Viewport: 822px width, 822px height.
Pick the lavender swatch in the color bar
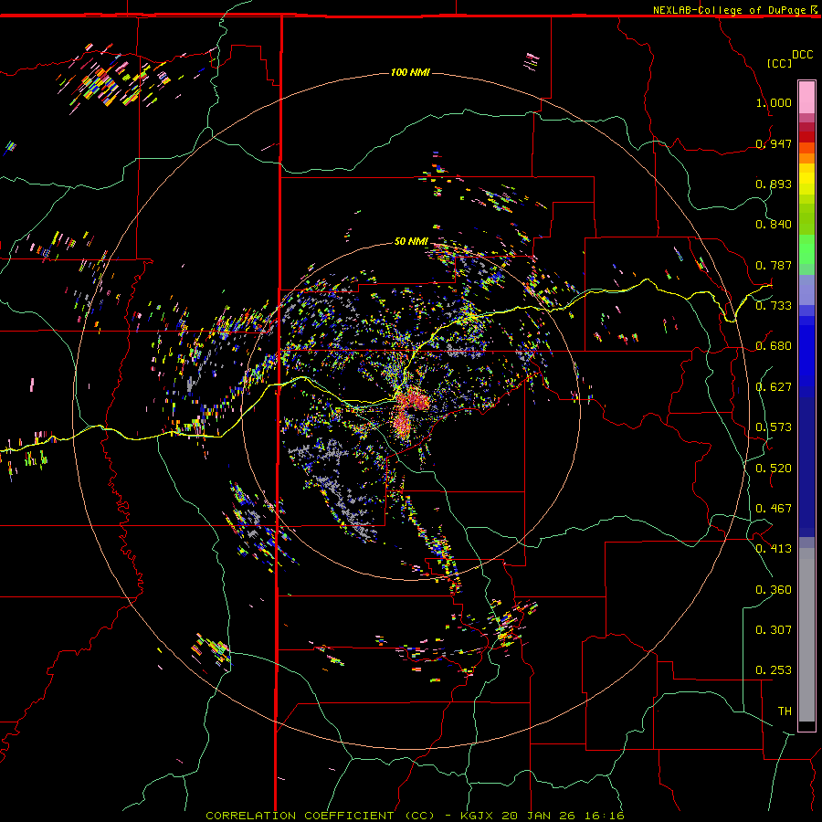[x=806, y=290]
